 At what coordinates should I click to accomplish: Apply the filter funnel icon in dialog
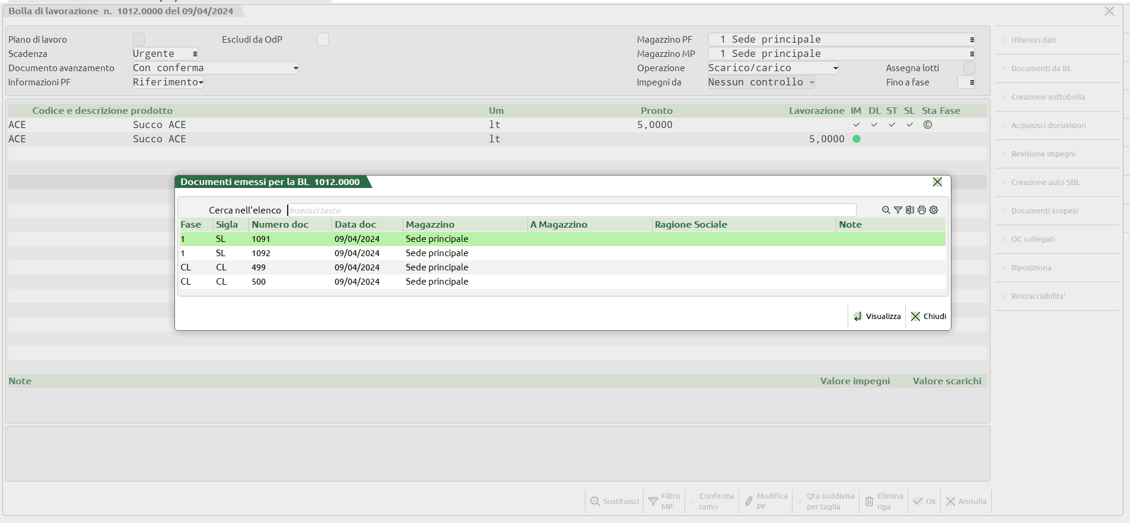[x=897, y=210]
